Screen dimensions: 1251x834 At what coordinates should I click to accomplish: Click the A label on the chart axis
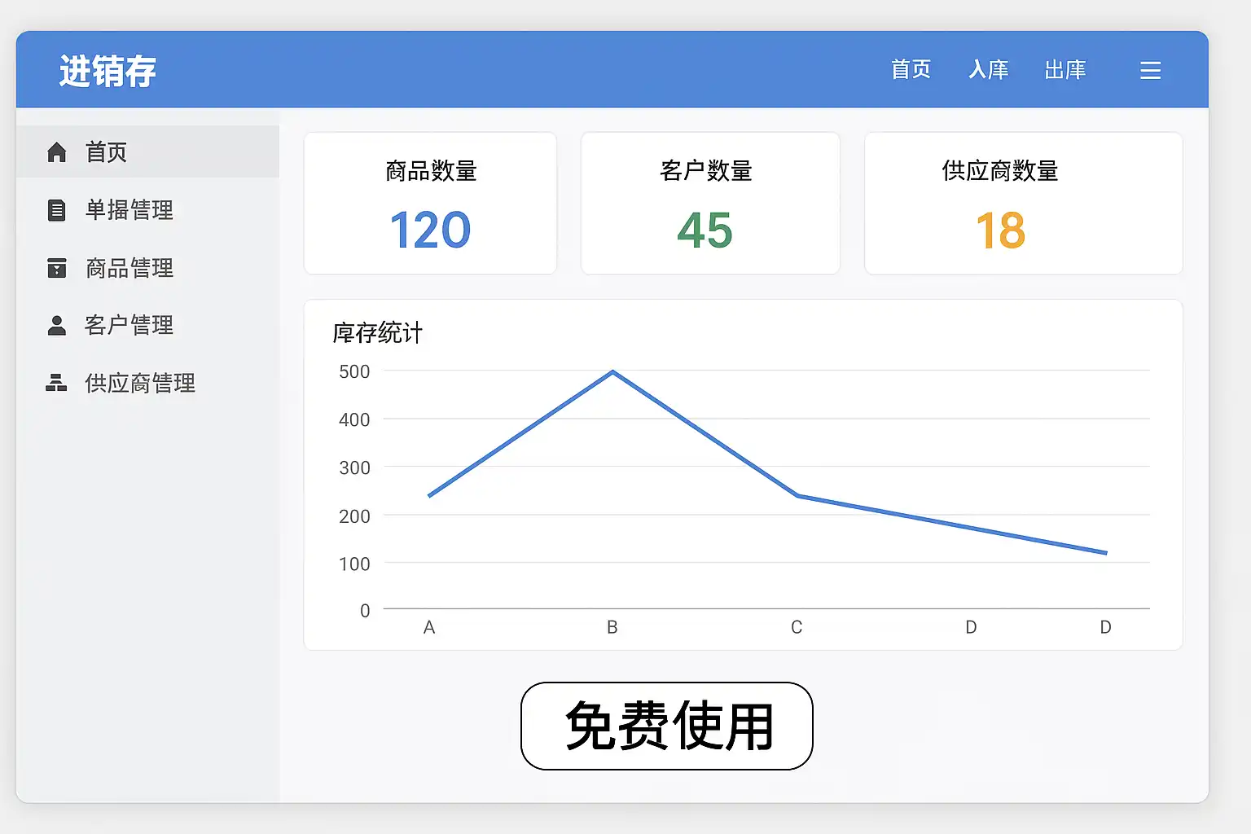[429, 627]
